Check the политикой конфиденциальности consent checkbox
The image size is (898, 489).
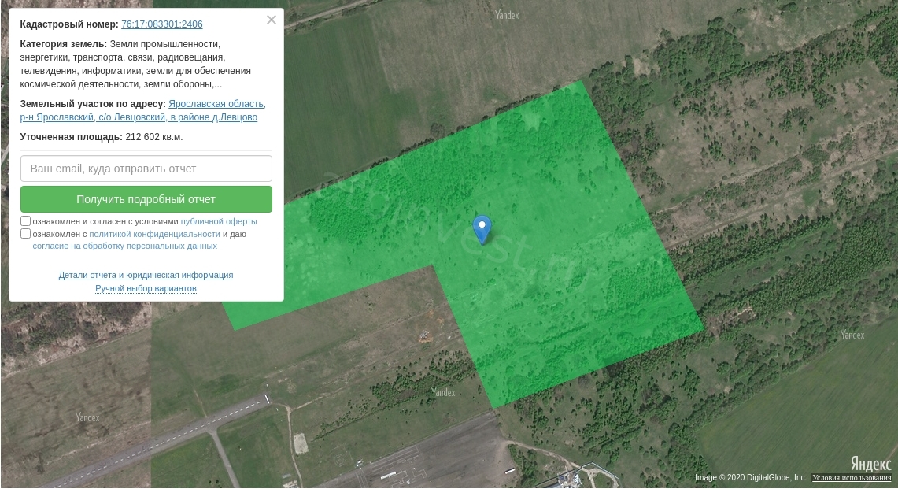[26, 234]
